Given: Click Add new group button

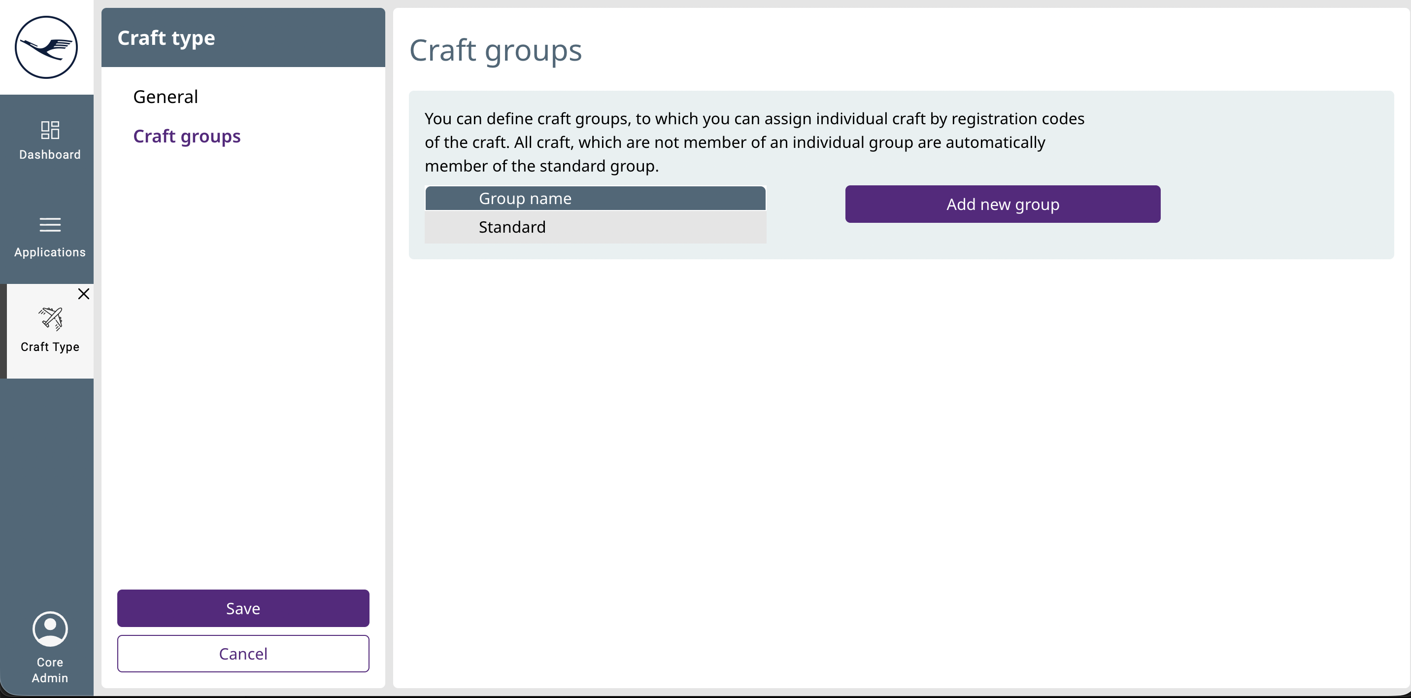Looking at the screenshot, I should click(1003, 204).
